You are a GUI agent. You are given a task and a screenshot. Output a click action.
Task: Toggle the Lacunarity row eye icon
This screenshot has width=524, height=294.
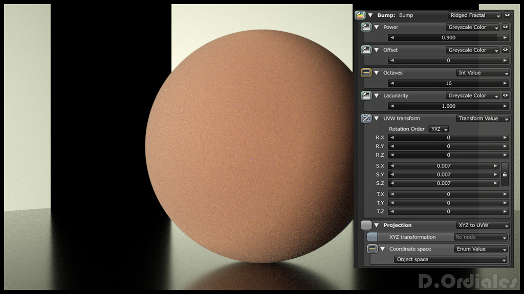[x=505, y=95]
